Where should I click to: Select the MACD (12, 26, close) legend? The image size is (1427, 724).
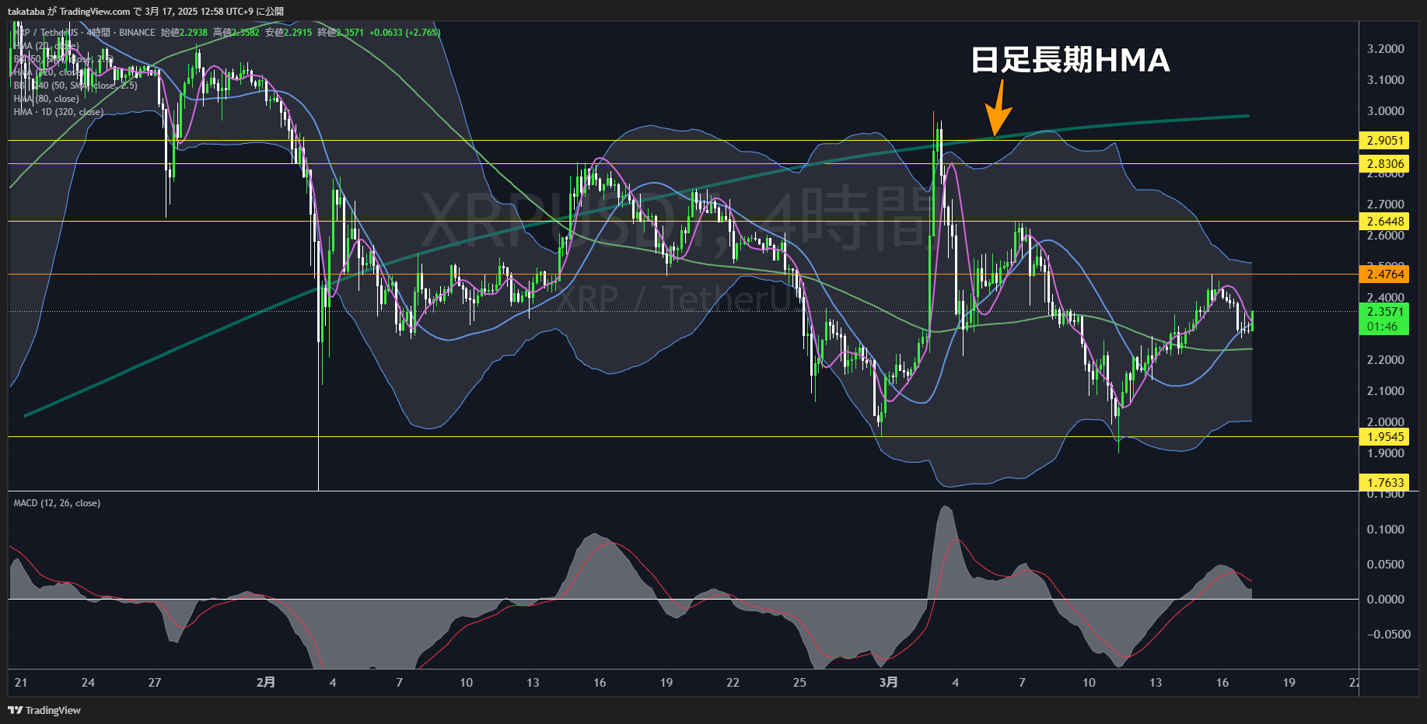click(x=57, y=503)
